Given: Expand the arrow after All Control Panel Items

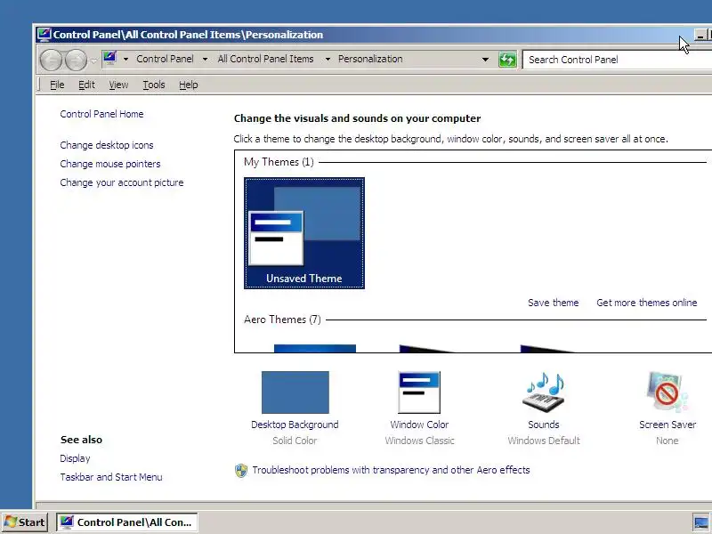Looking at the screenshot, I should click(328, 59).
